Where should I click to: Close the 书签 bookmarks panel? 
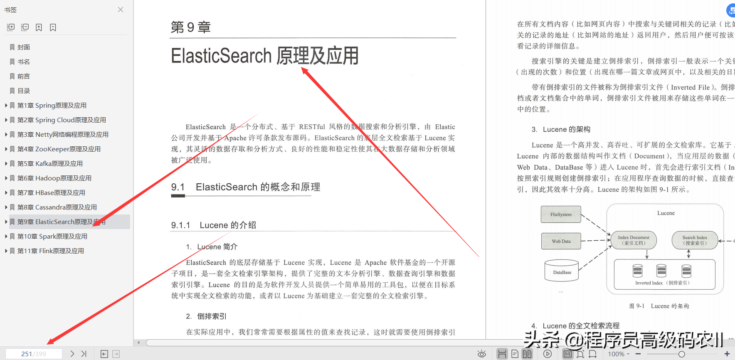pyautogui.click(x=121, y=10)
